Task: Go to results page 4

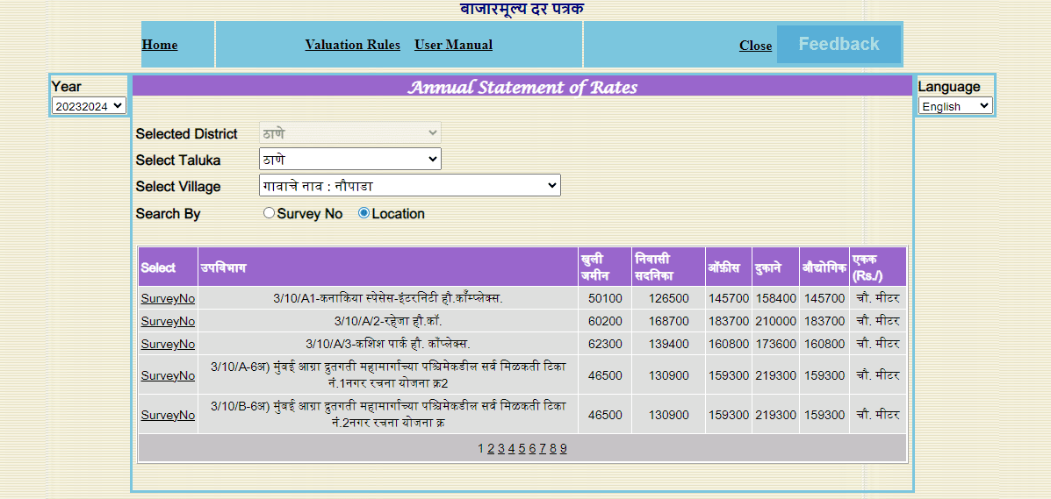Action: click(x=511, y=448)
